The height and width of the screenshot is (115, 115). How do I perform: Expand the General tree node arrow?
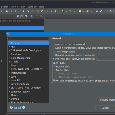(9, 43)
